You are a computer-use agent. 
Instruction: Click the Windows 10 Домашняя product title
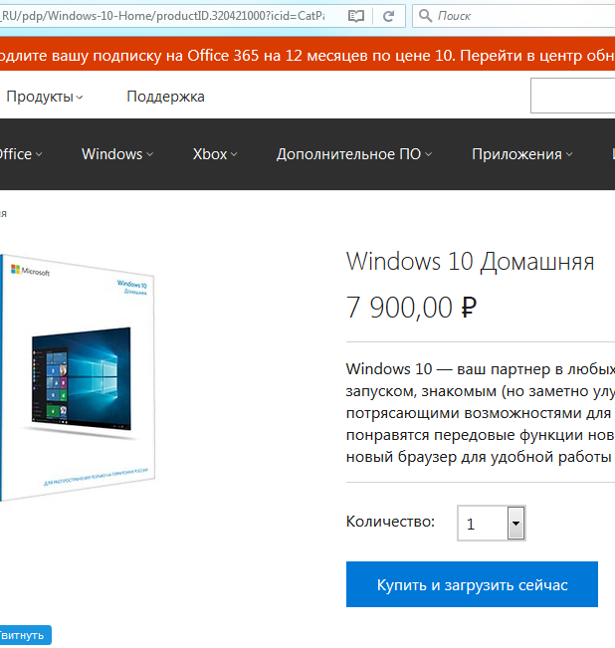coord(470,262)
